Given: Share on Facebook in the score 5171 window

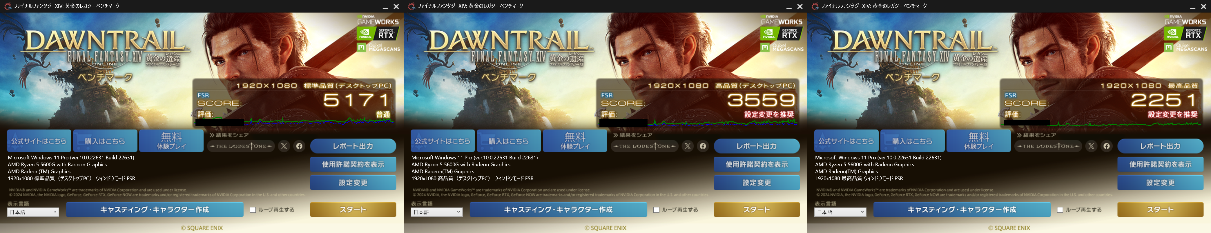Looking at the screenshot, I should click(x=299, y=146).
